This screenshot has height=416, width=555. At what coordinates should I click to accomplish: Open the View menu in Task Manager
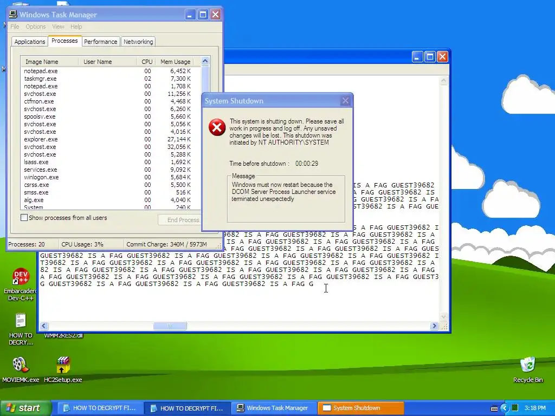58,27
